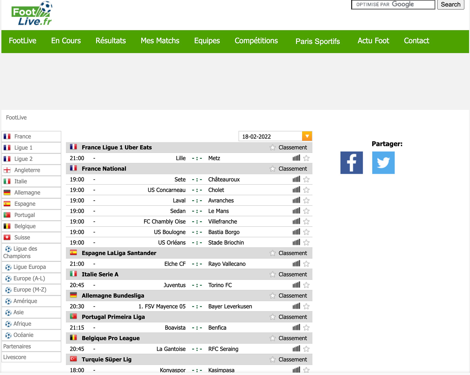This screenshot has width=470, height=375.
Task: Click Portuguese flag in Primeira Liga header
Action: click(73, 316)
